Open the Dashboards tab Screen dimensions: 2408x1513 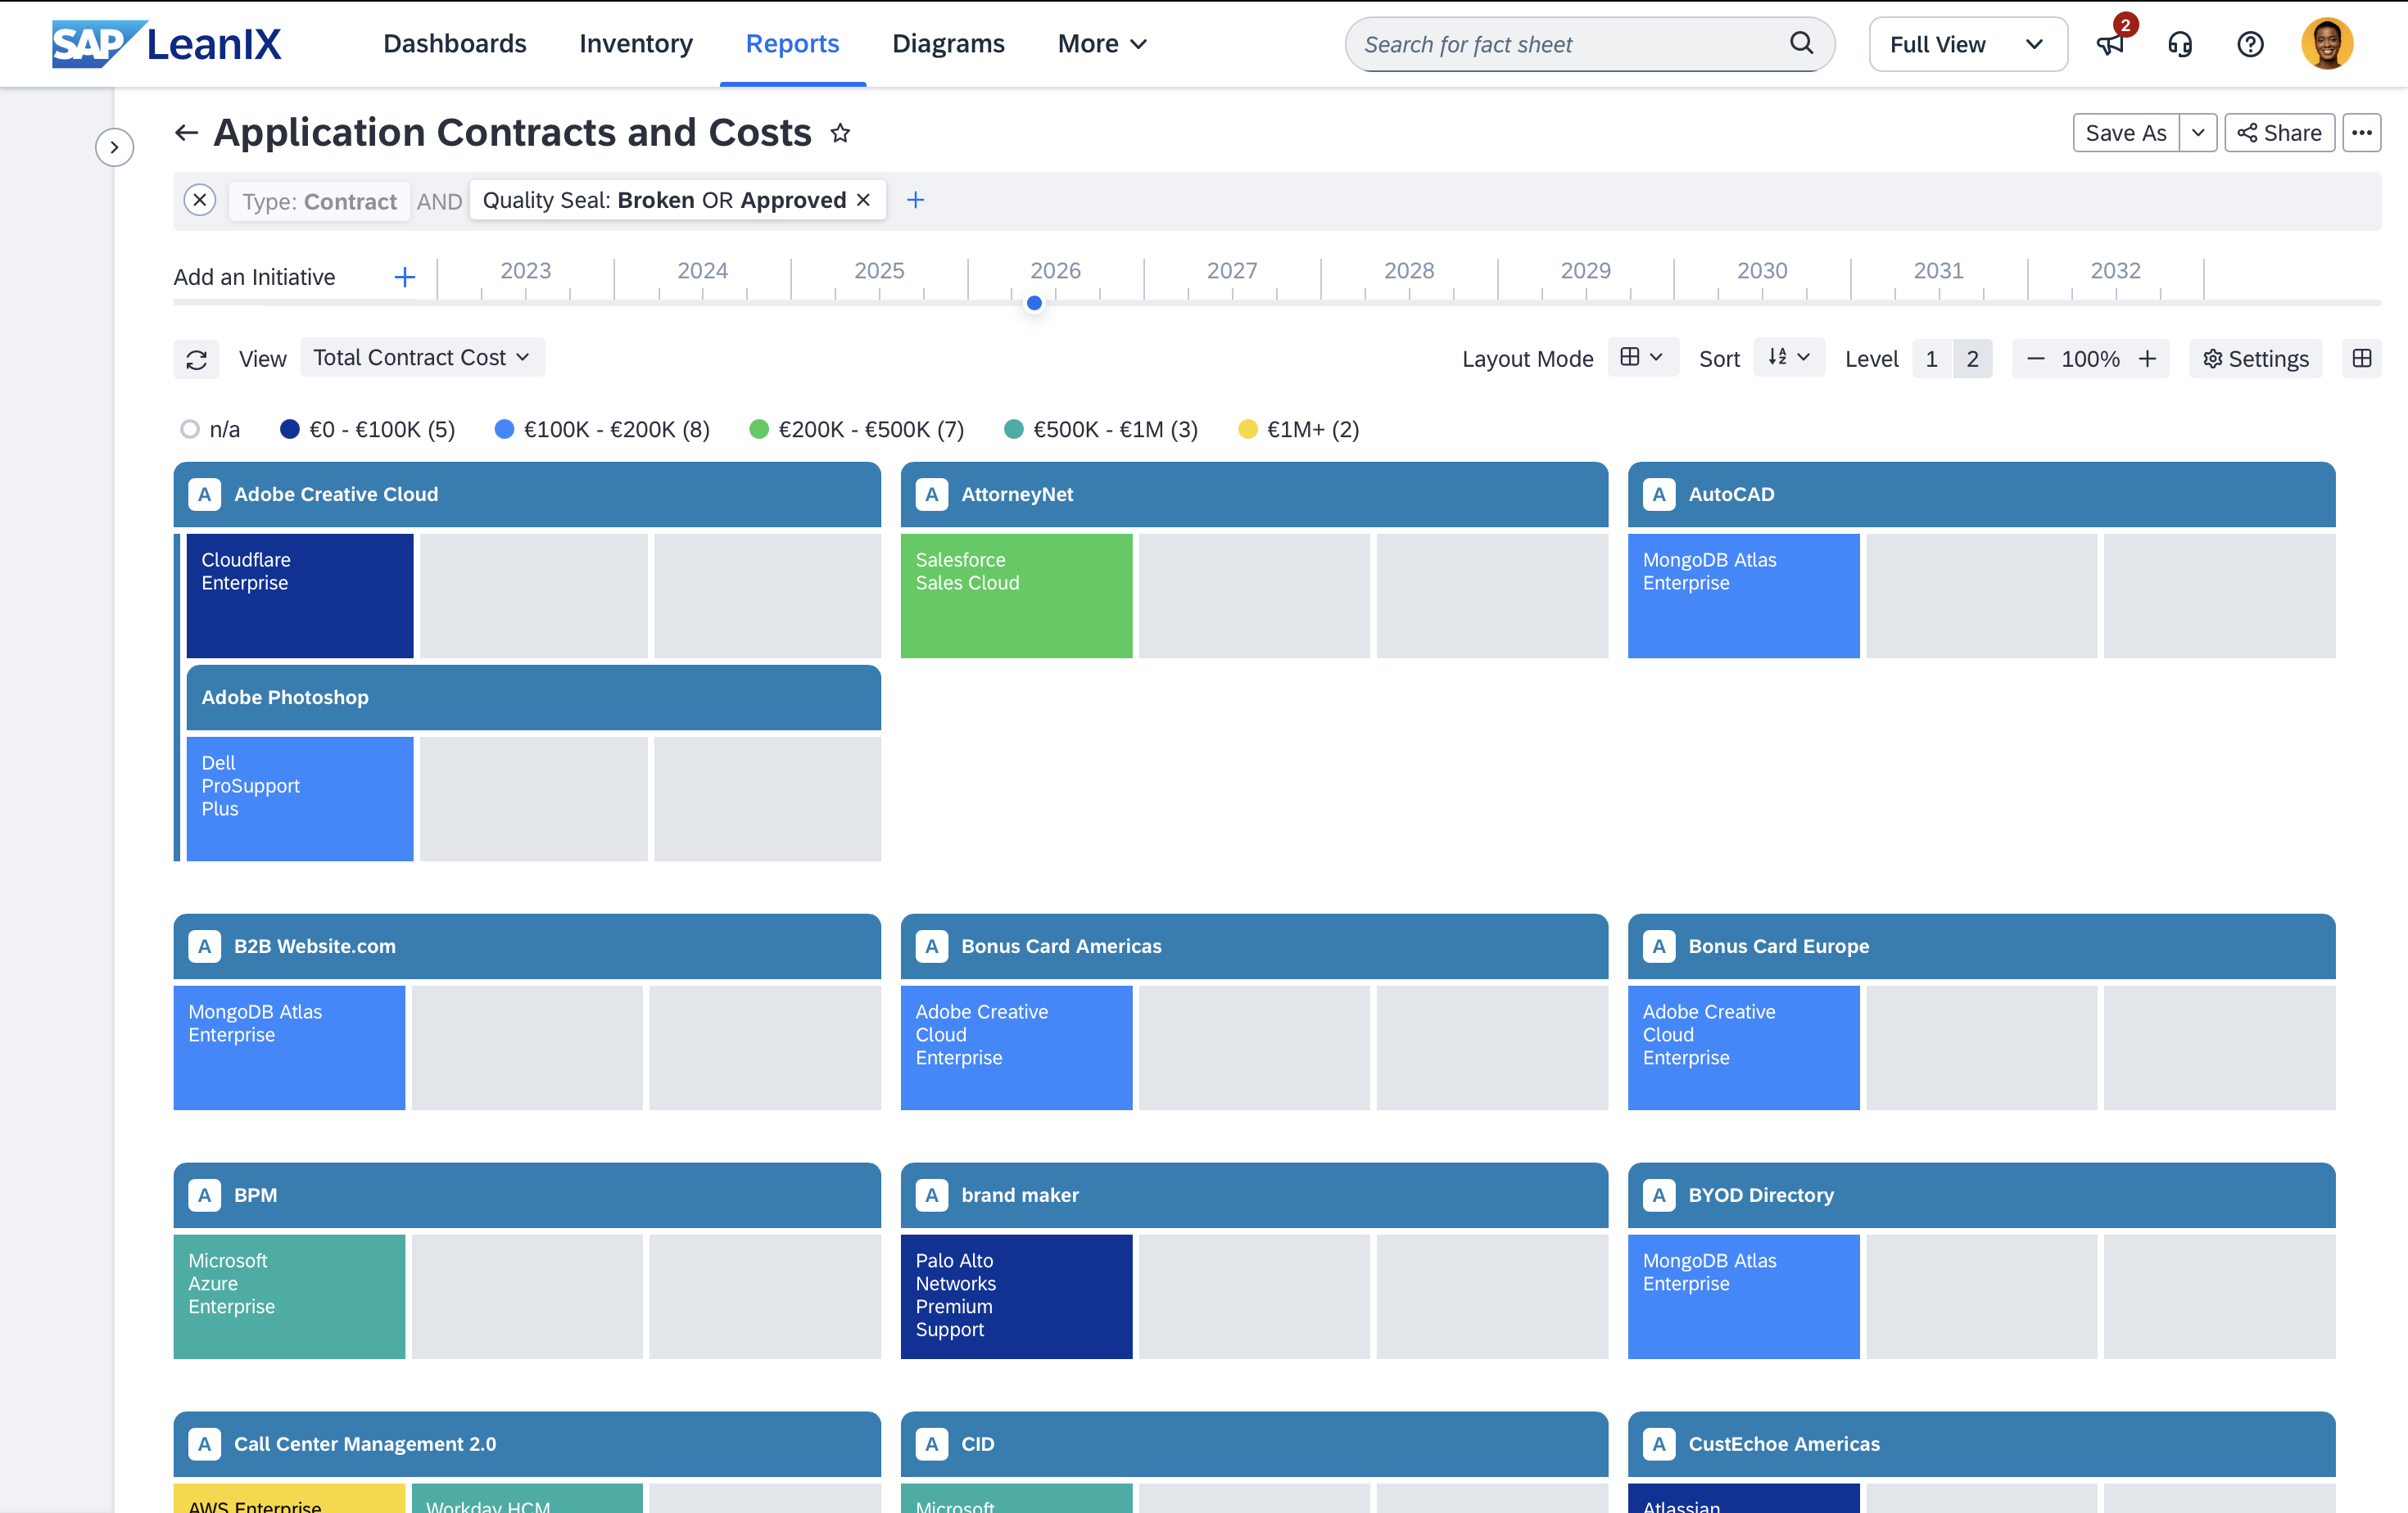pos(455,44)
